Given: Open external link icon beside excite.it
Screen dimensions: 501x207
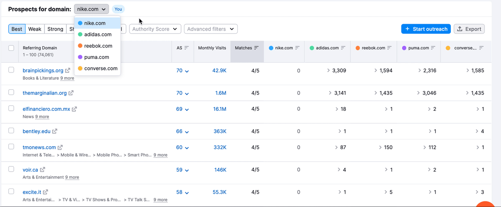Looking at the screenshot, I should tap(46, 192).
